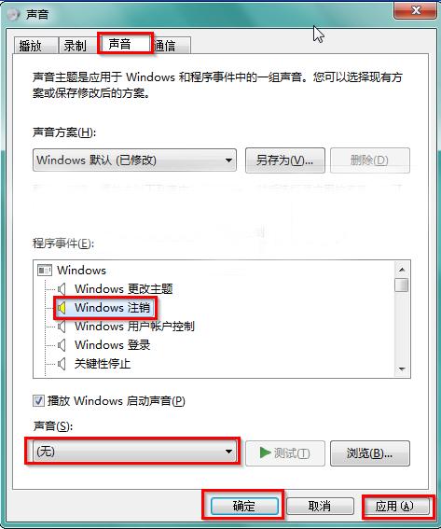This screenshot has height=529, width=441.
Task: Open the 声音方案 dropdown list
Action: coord(134,160)
